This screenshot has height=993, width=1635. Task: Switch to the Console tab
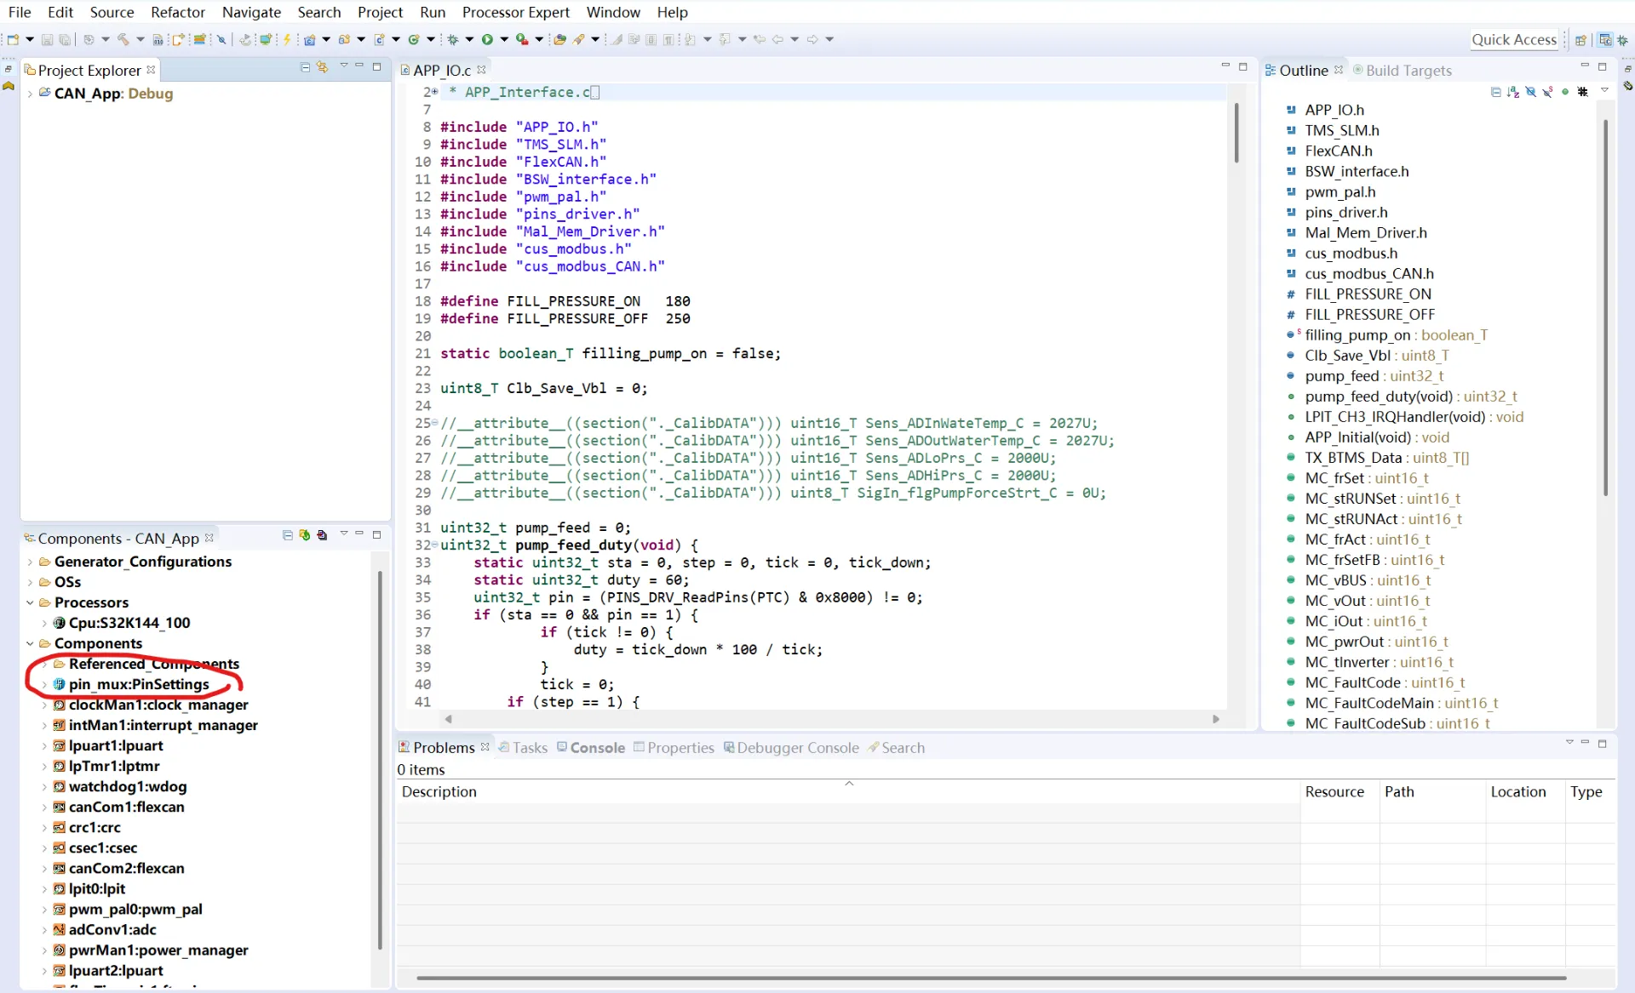click(591, 747)
